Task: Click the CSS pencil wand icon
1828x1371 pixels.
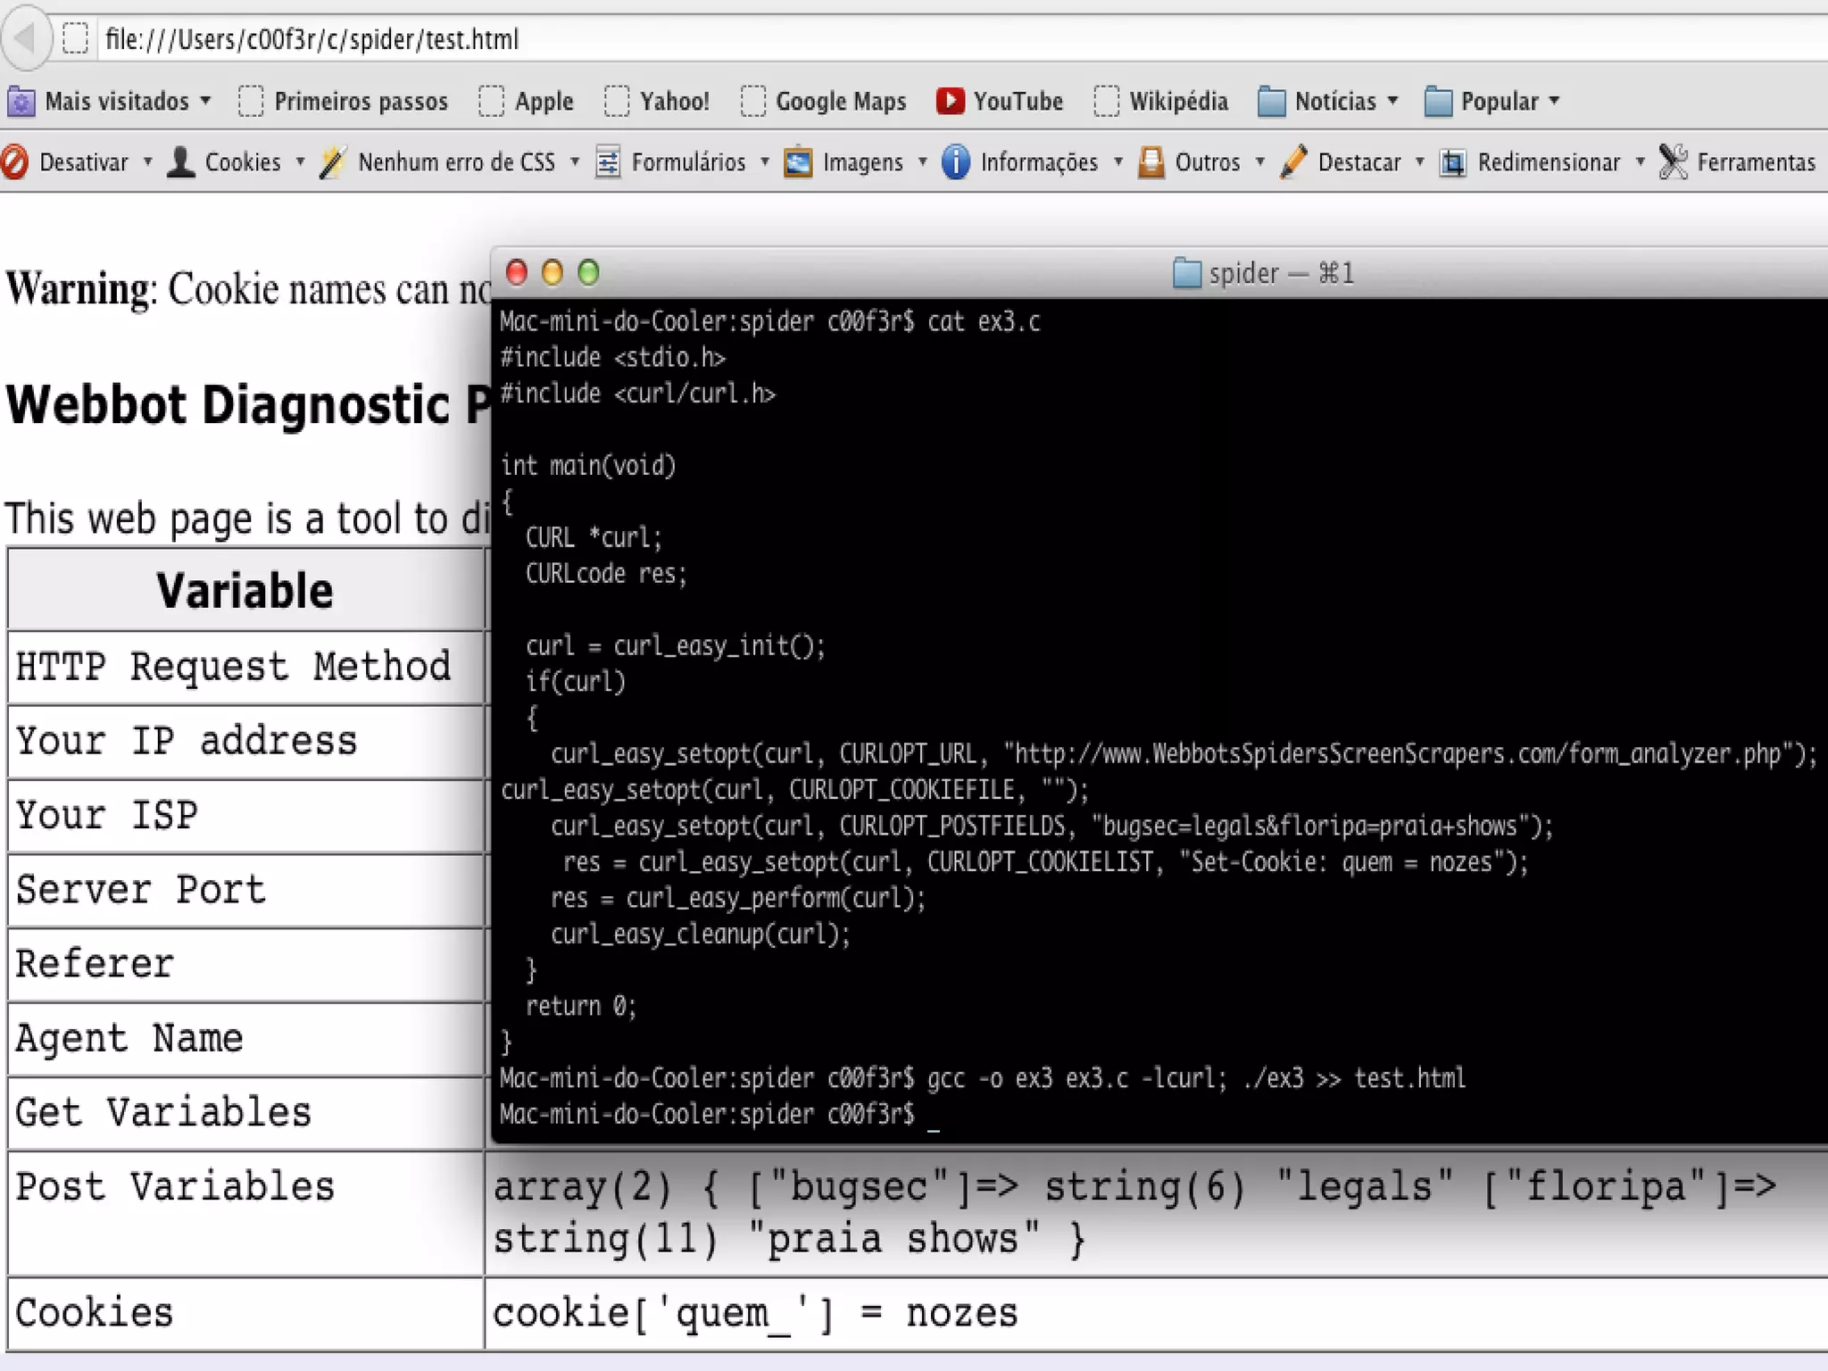Action: coord(333,162)
